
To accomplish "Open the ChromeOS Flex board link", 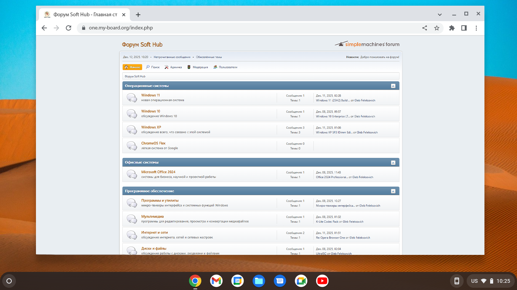I will (x=153, y=143).
